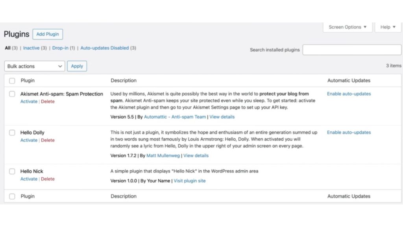Open View details for Hello Dolly

pyautogui.click(x=196, y=156)
